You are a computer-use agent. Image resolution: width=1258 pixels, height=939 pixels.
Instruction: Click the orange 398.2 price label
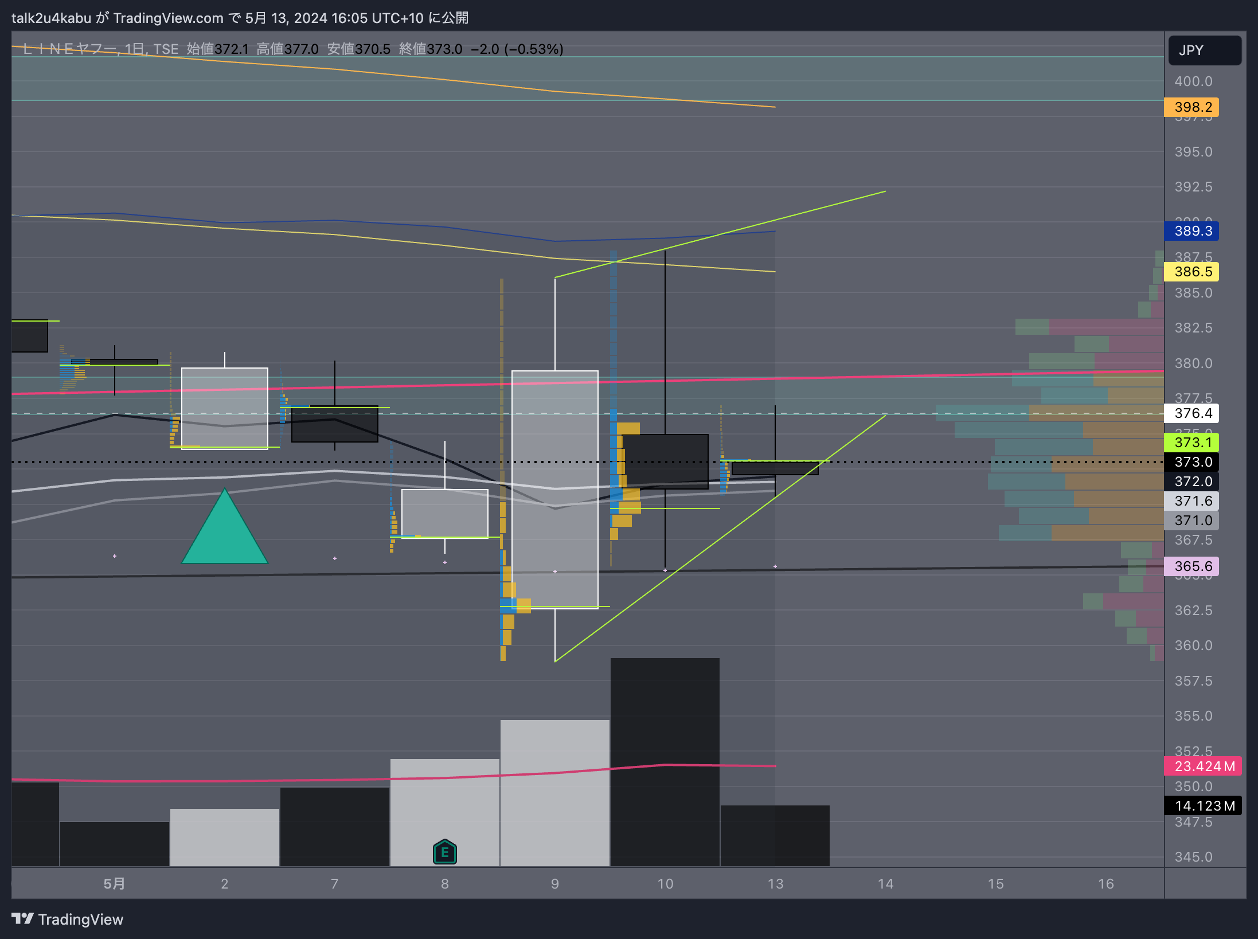click(1191, 107)
